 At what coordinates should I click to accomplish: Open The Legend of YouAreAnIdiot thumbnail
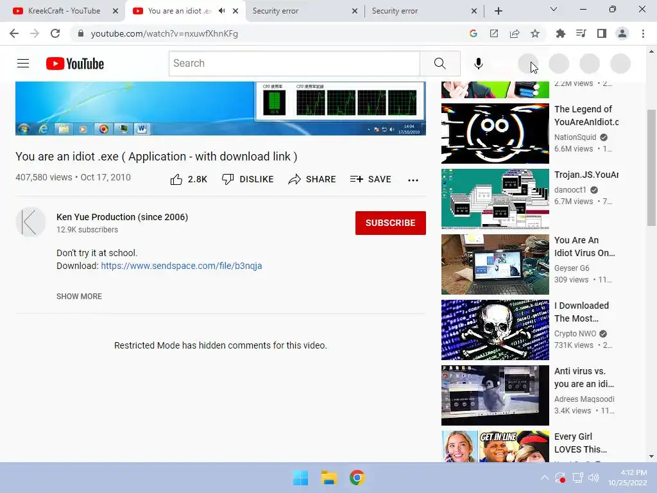(495, 134)
